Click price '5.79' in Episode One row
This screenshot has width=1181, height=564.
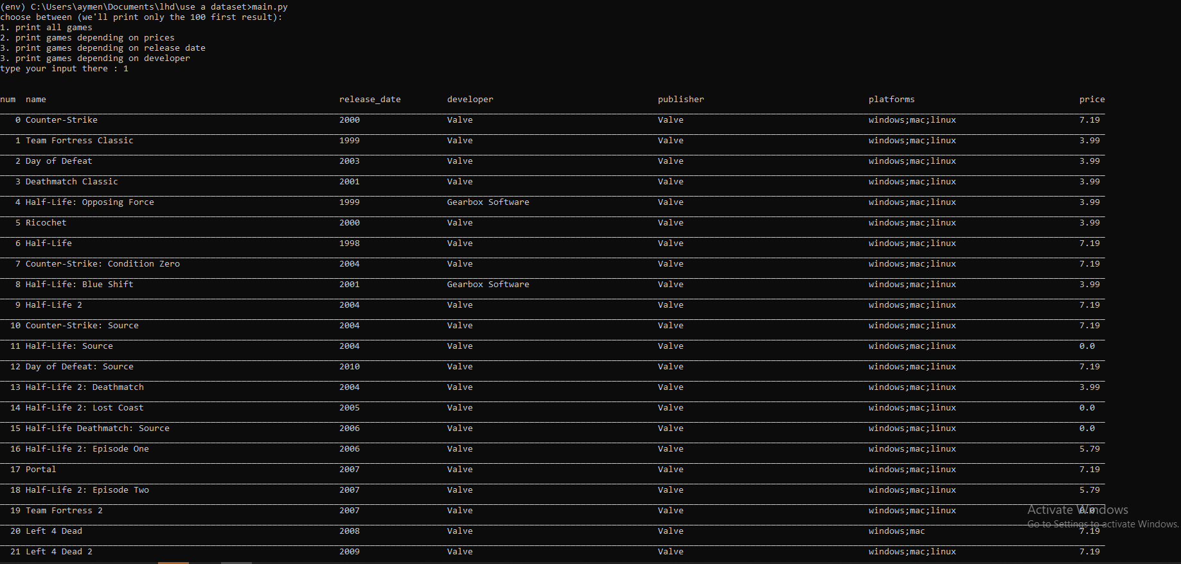1090,449
